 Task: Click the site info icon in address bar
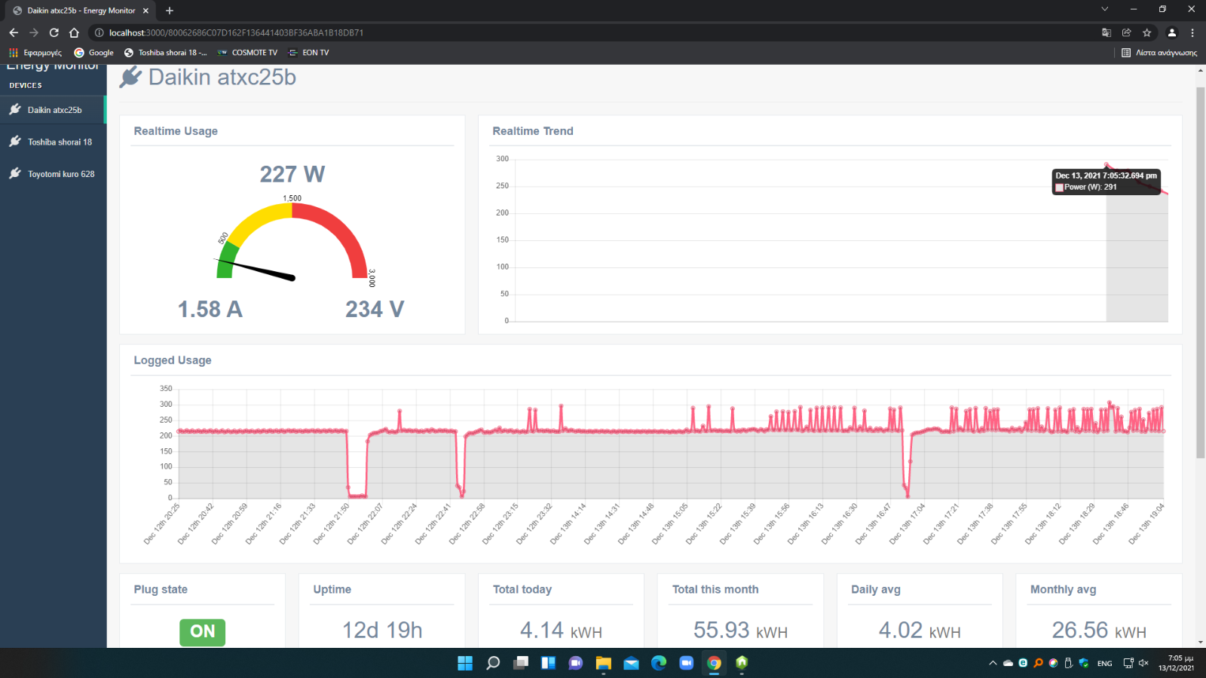pyautogui.click(x=99, y=32)
